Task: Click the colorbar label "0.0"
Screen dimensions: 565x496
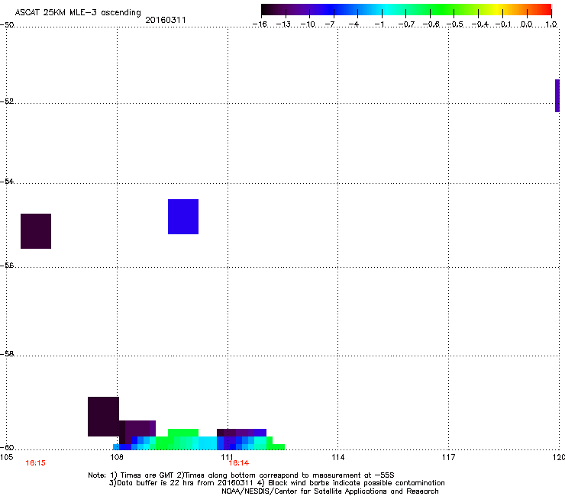Action: point(527,24)
